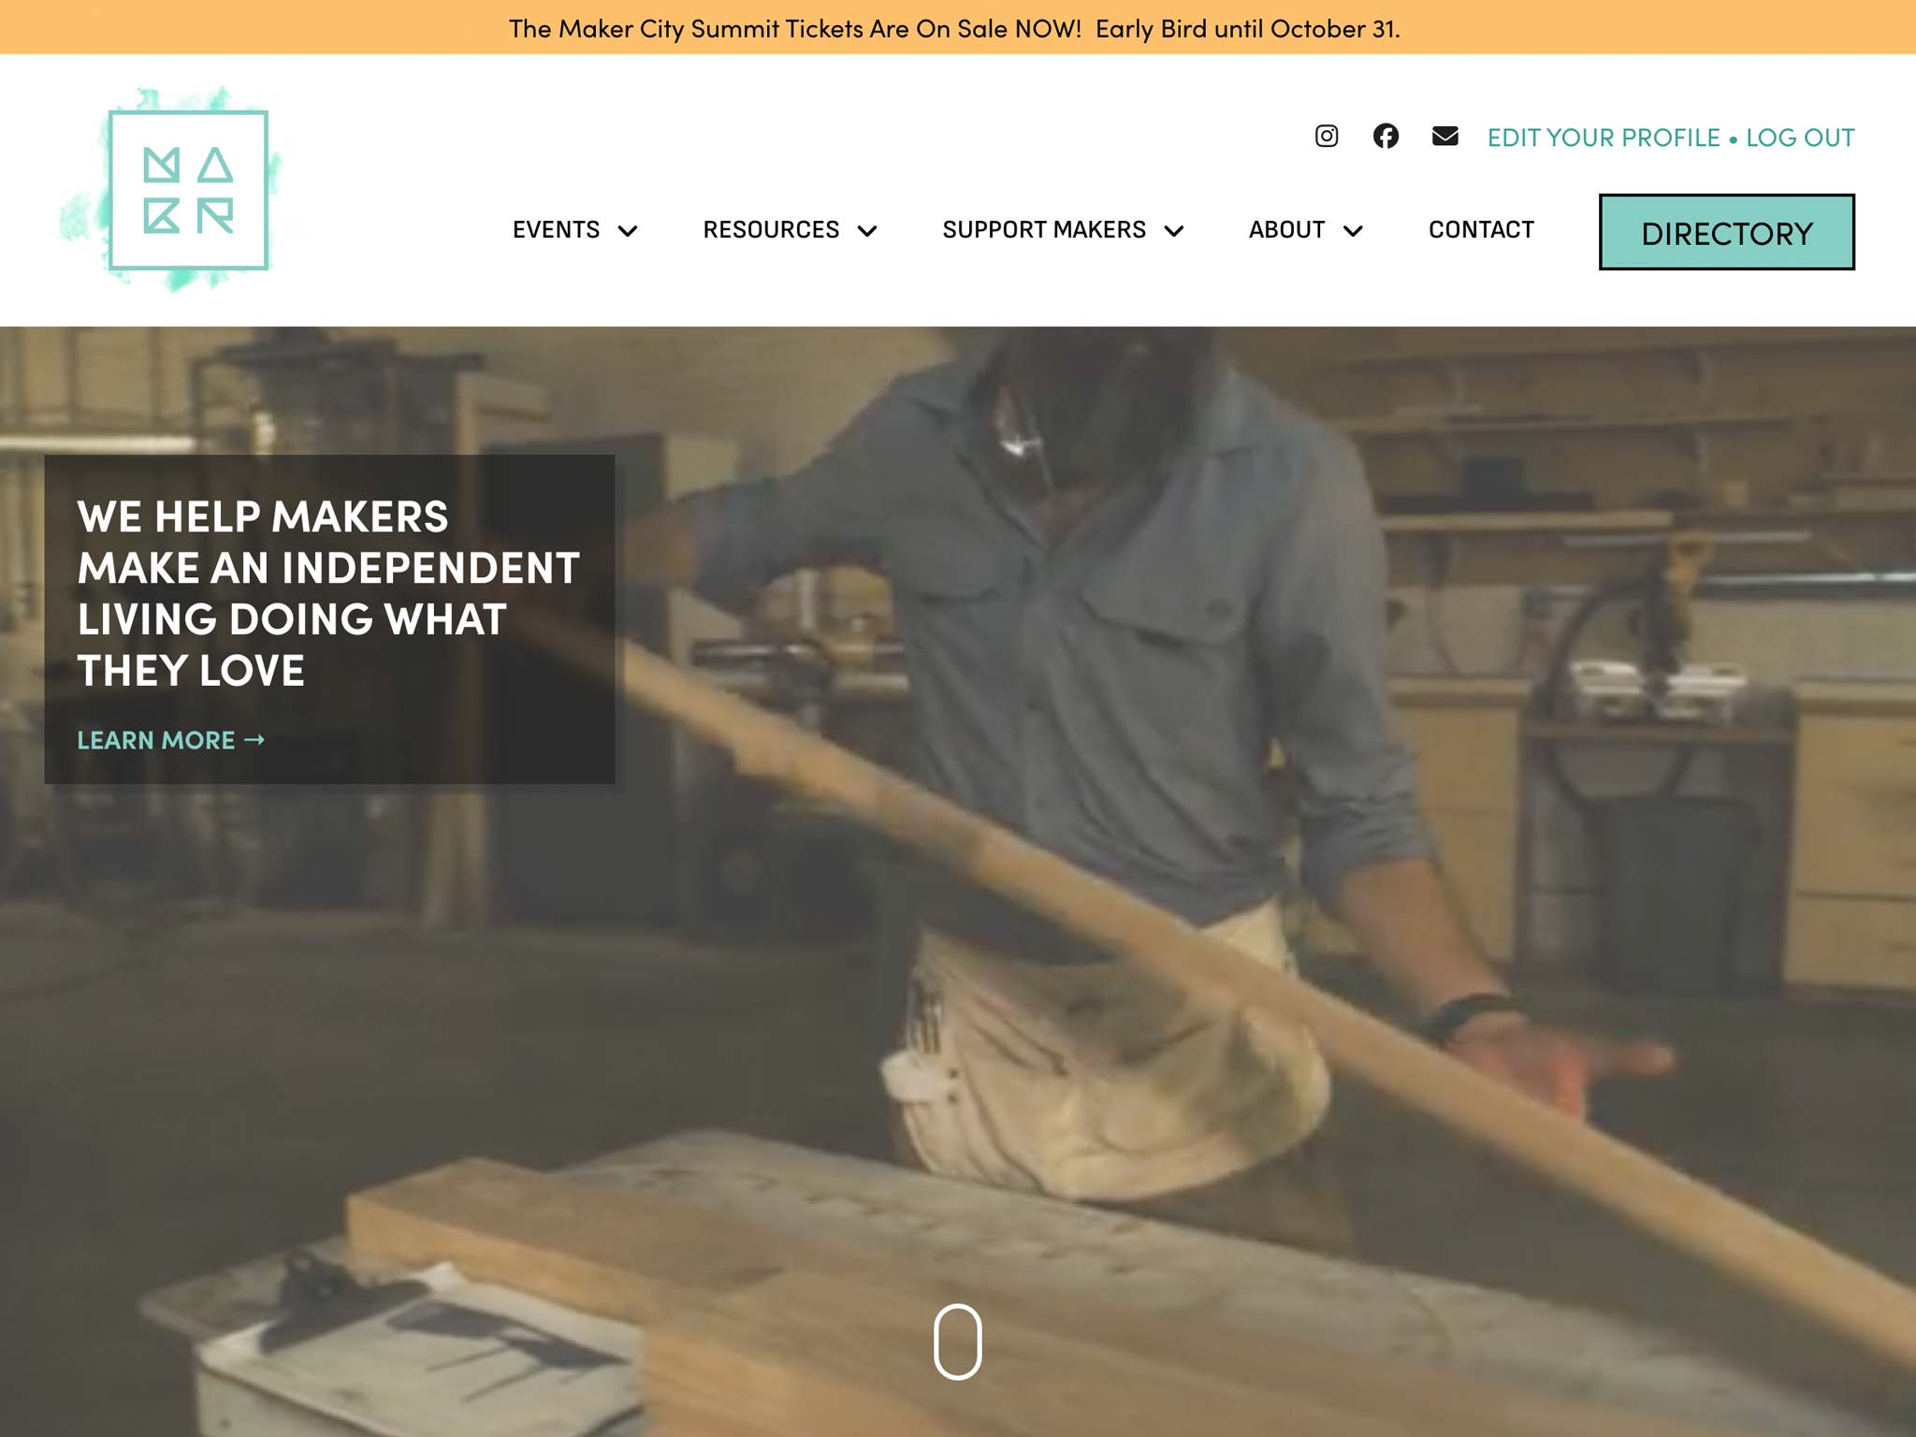Image resolution: width=1916 pixels, height=1437 pixels.
Task: Open the Support Makers chevron dropdown
Action: pyautogui.click(x=1173, y=231)
